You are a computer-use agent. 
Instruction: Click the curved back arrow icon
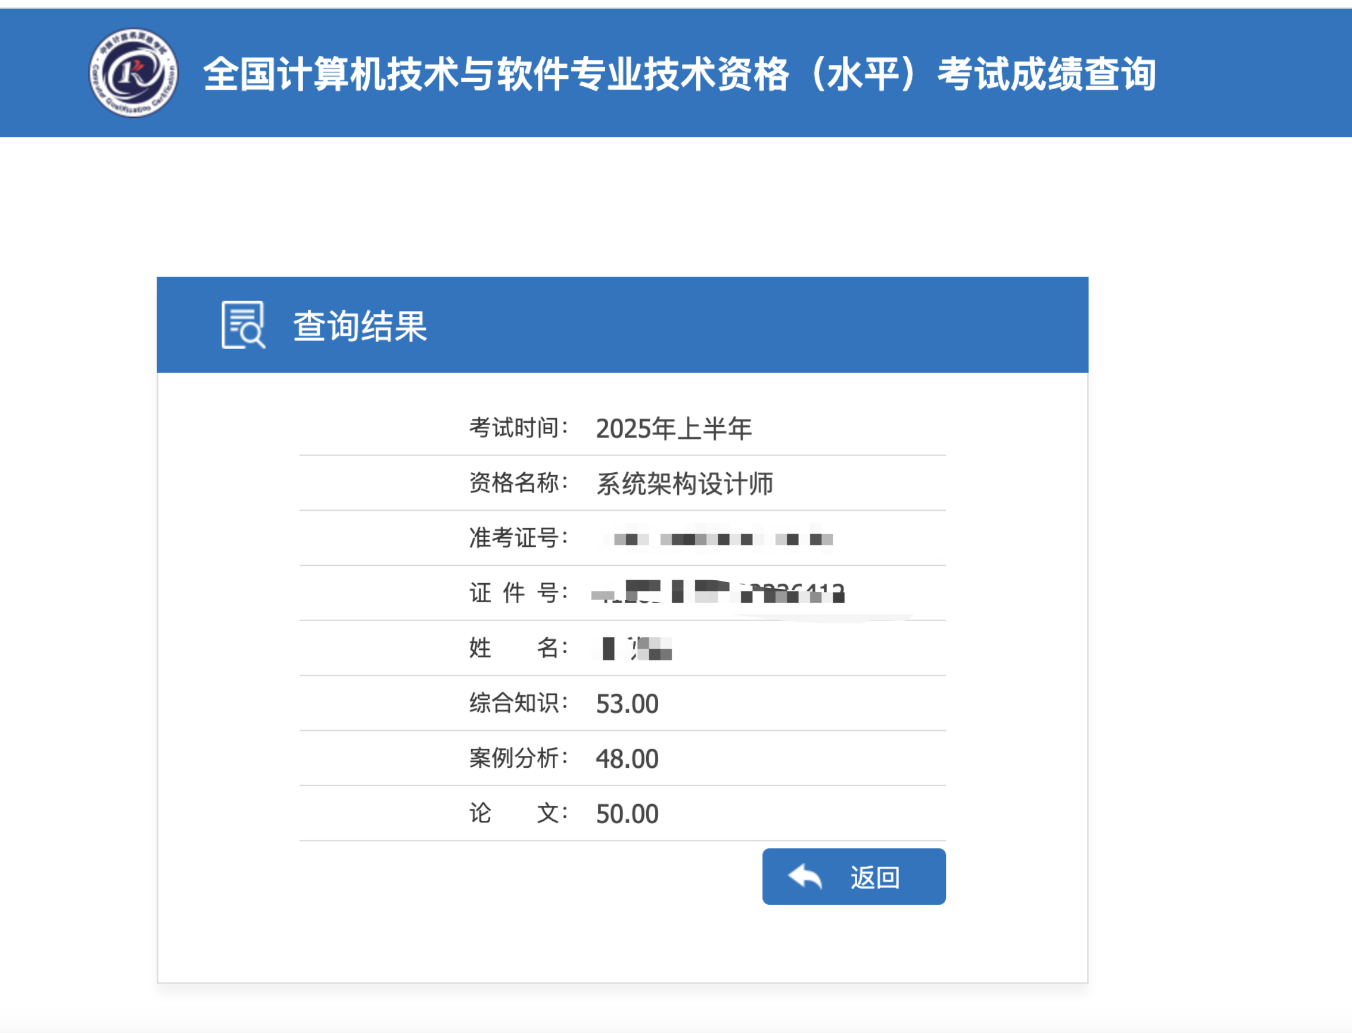coord(804,876)
